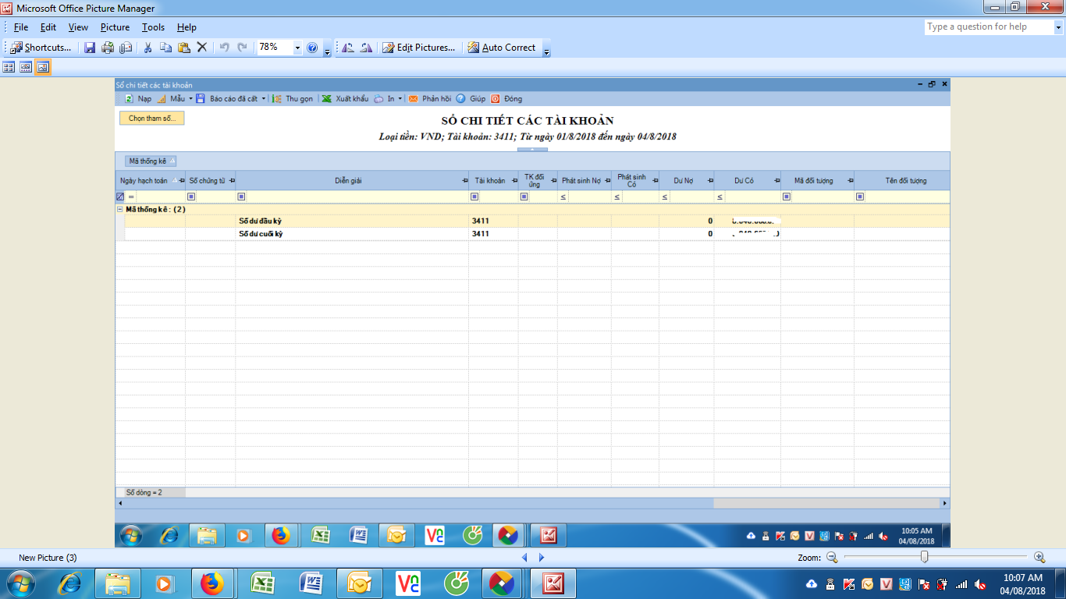This screenshot has height=599, width=1066.
Task: Print the picture using the printer icon
Action: pyautogui.click(x=108, y=48)
